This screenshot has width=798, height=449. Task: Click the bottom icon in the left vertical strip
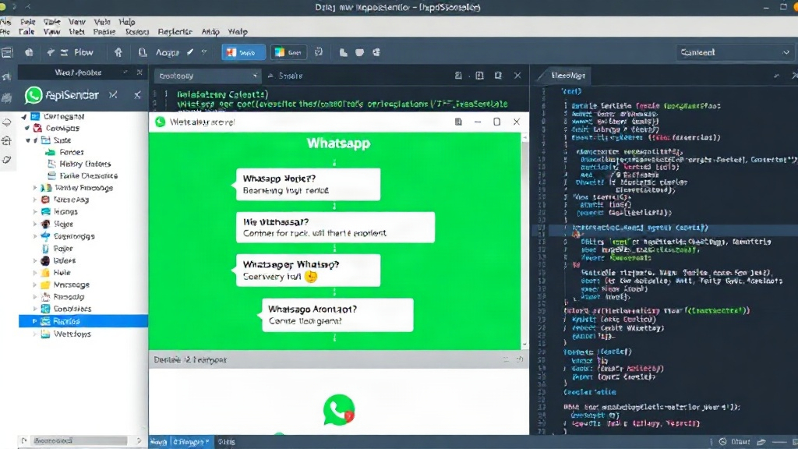[x=6, y=160]
